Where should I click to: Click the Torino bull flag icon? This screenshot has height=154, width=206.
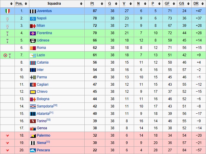(33, 121)
